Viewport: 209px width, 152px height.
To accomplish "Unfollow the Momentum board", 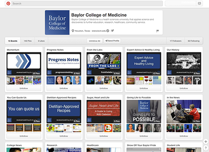I will pos(24,88).
